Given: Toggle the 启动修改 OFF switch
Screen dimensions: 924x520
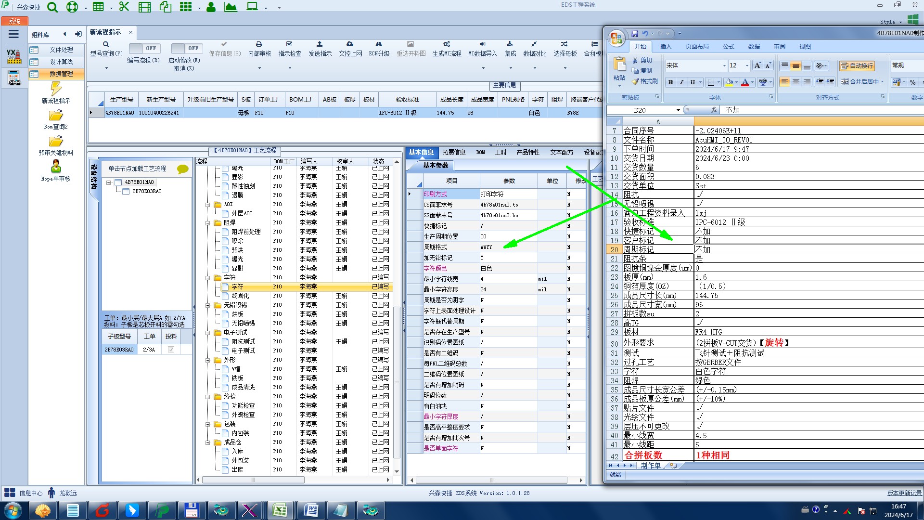Looking at the screenshot, I should pyautogui.click(x=186, y=48).
